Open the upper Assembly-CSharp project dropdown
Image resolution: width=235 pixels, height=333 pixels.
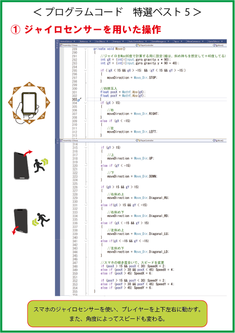[x=98, y=45]
